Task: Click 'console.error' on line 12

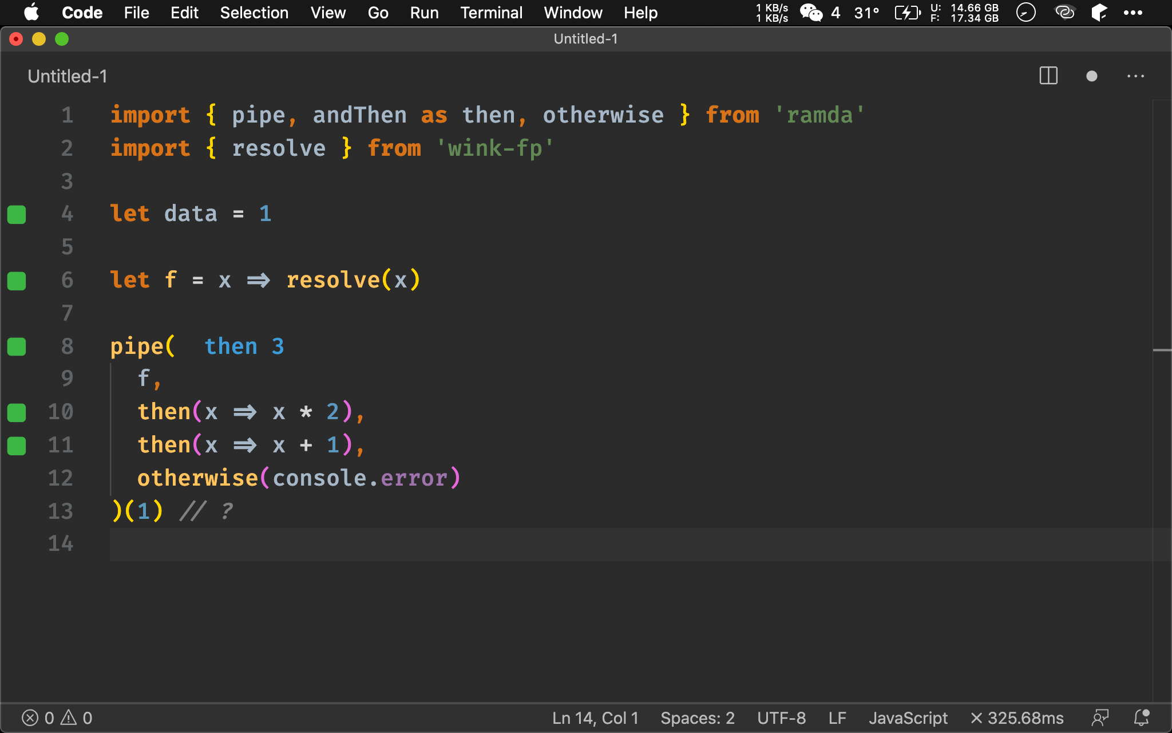Action: [360, 478]
